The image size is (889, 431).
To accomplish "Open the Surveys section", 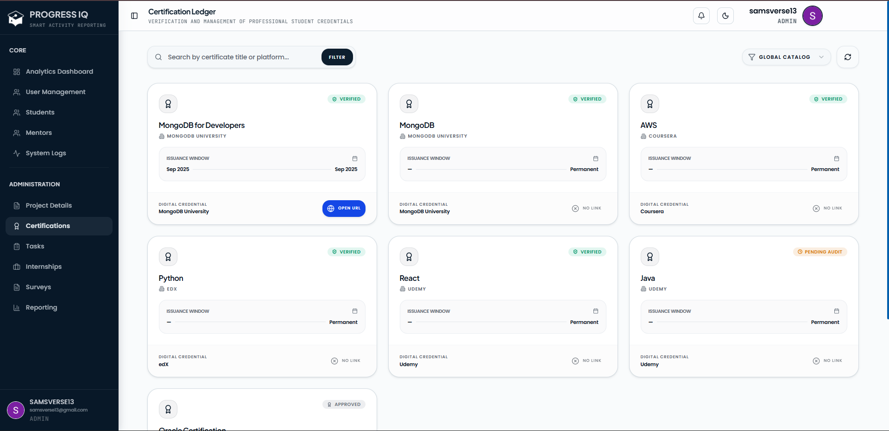I will tap(59, 287).
